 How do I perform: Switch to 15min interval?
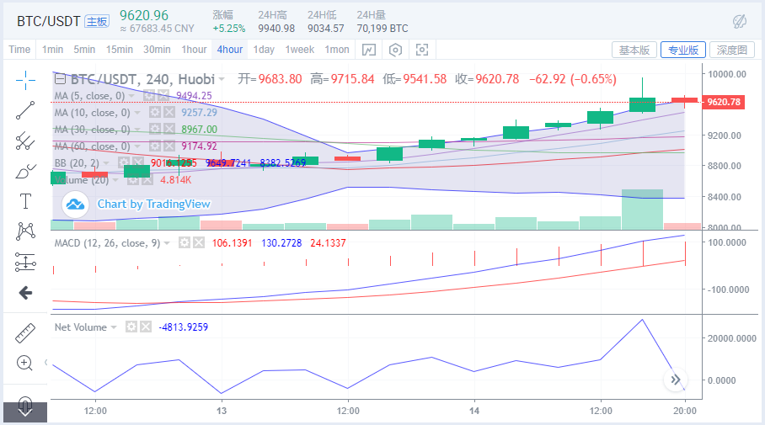(120, 50)
